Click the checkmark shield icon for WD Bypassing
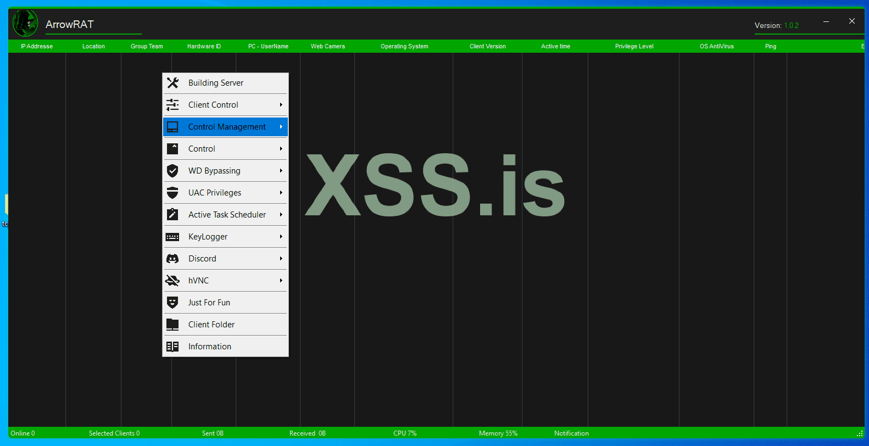This screenshot has width=869, height=446. coord(172,171)
